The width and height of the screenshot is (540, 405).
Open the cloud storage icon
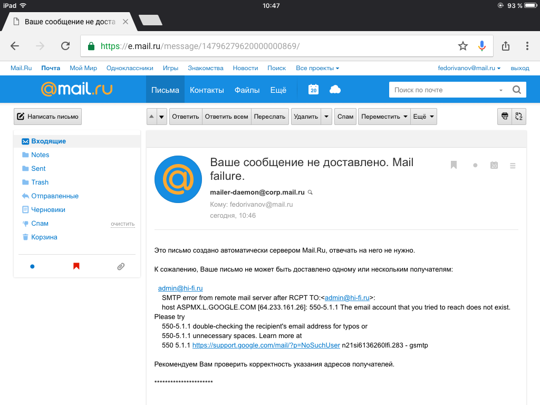pyautogui.click(x=335, y=90)
